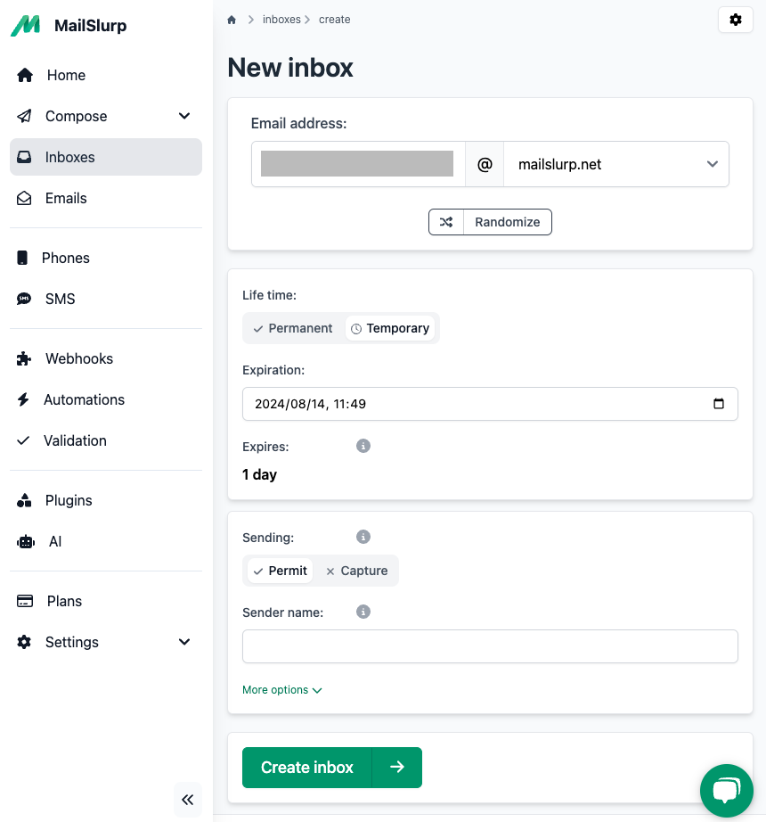Focus the Sender name input field
This screenshot has width=766, height=822.
coord(490,646)
